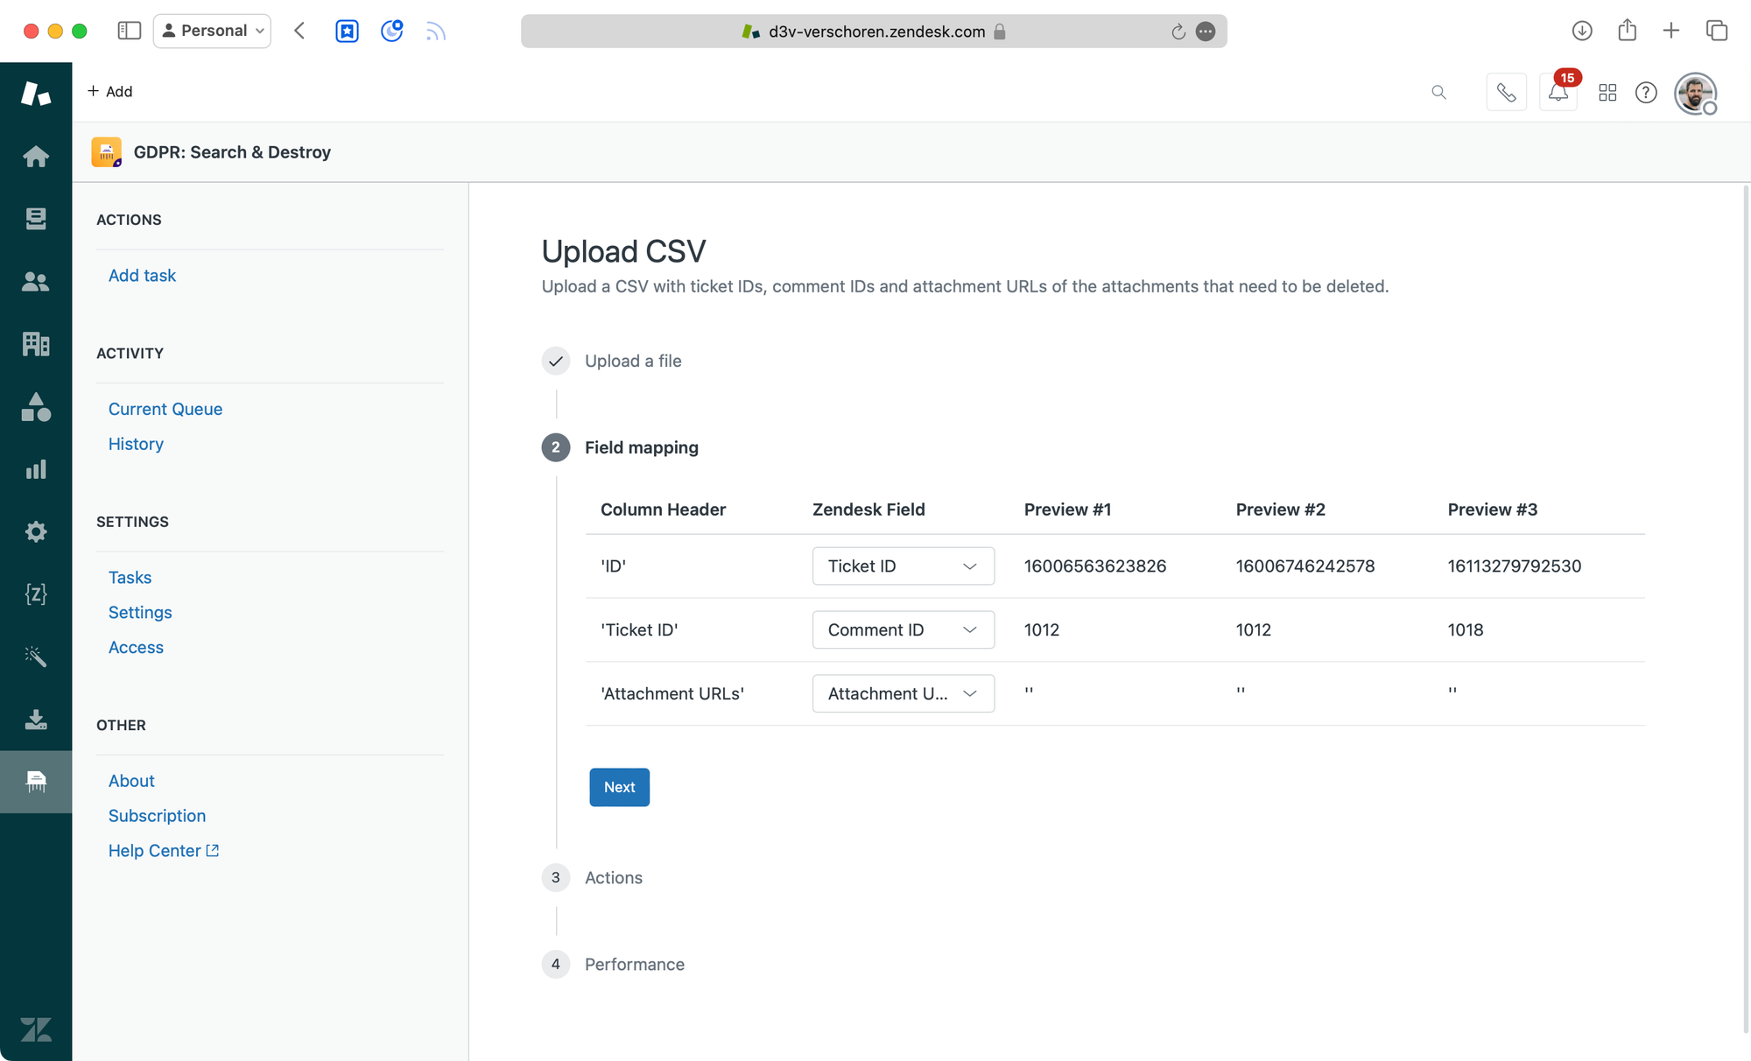Expand the Comment ID field dropdown
The width and height of the screenshot is (1751, 1061).
(x=903, y=630)
